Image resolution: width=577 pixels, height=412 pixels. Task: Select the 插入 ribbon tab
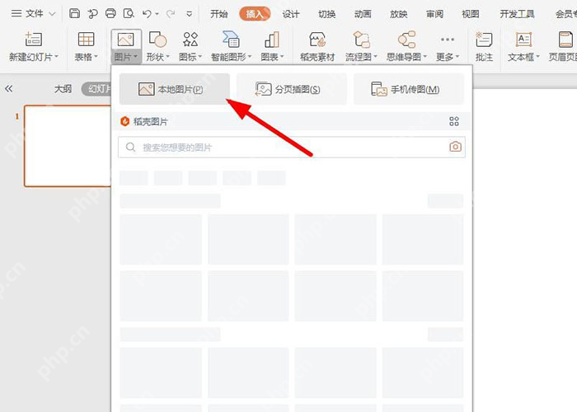tap(255, 14)
